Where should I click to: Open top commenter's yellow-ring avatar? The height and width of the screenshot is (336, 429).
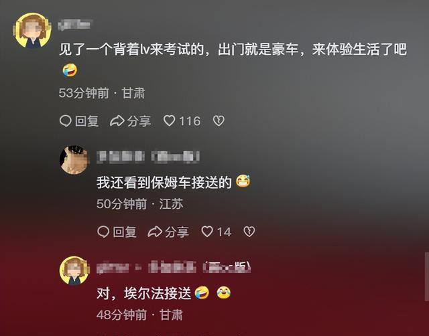[32, 31]
